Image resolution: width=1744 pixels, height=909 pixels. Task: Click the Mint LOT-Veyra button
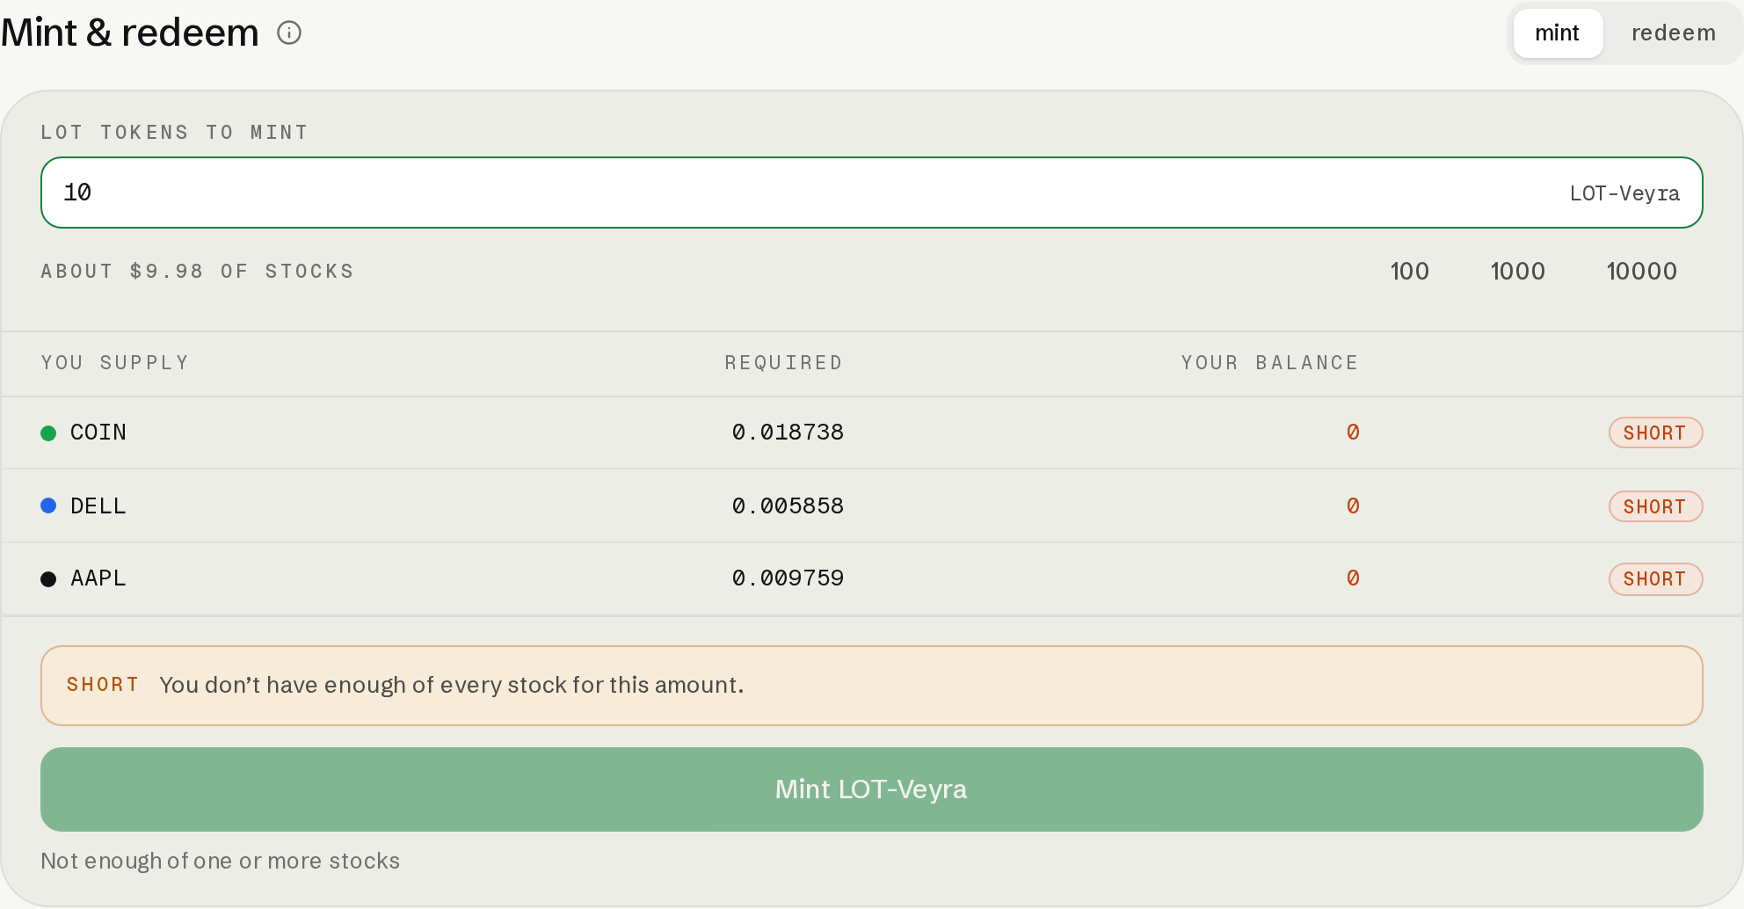pyautogui.click(x=872, y=789)
